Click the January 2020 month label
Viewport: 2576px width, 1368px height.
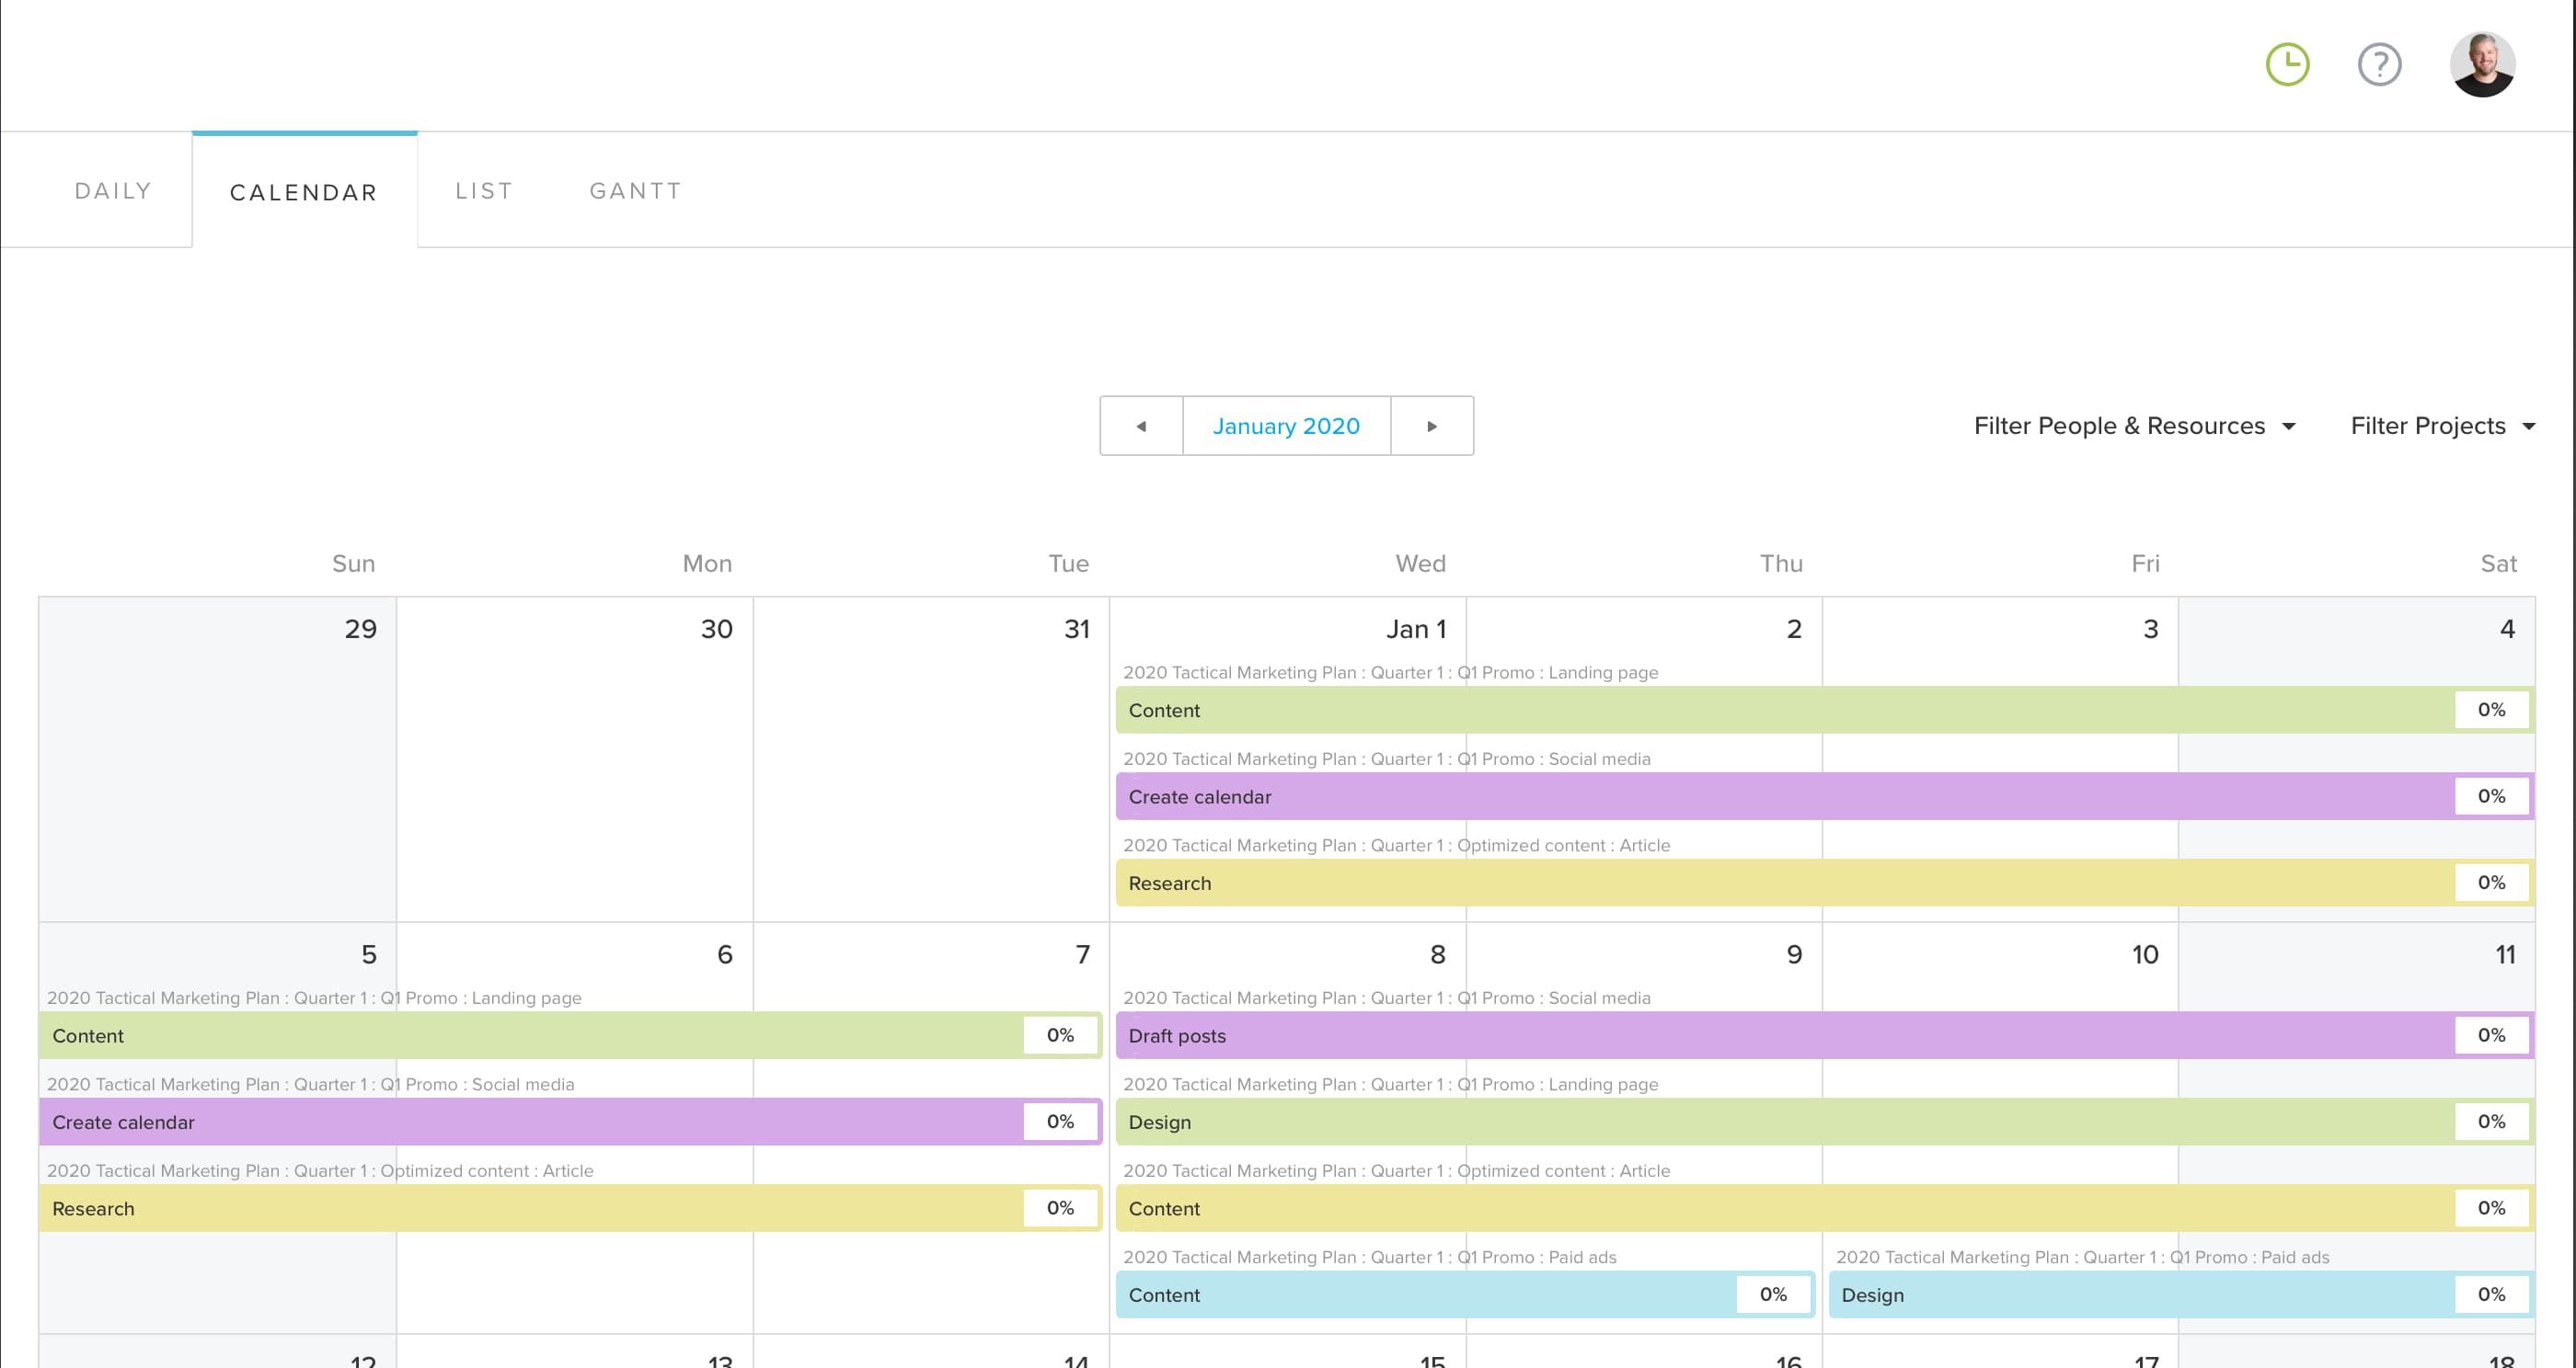[x=1286, y=426]
